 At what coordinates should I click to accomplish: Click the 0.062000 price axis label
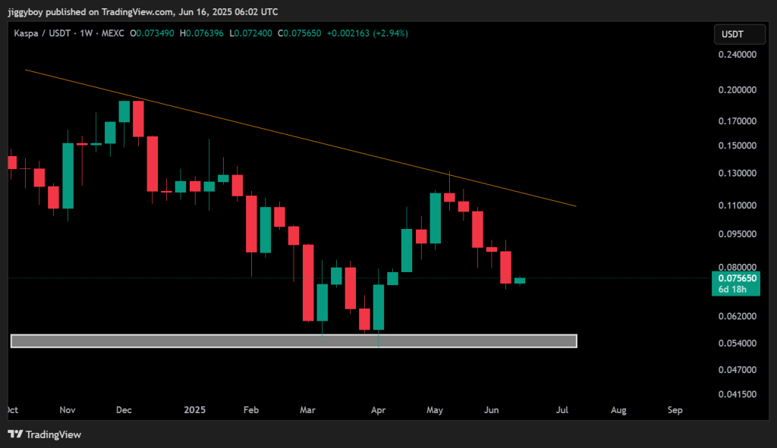tap(738, 316)
